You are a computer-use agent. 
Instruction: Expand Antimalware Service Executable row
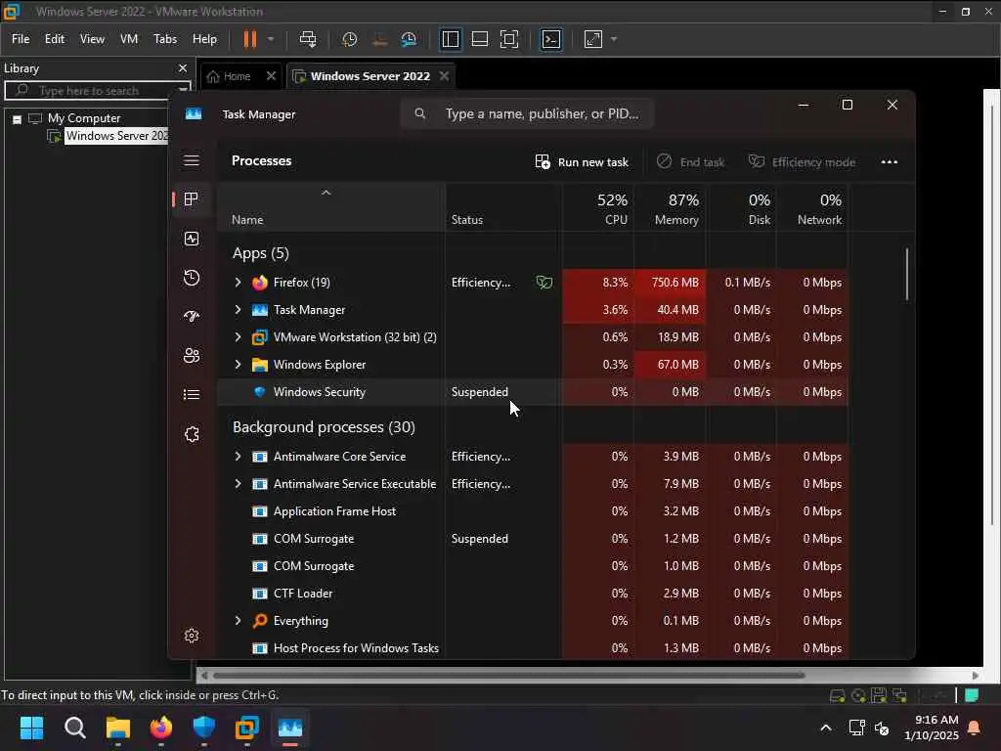click(238, 484)
